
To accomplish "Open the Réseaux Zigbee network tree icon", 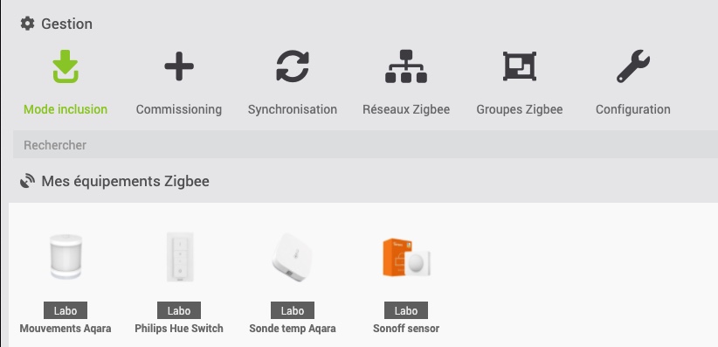I will coord(406,66).
